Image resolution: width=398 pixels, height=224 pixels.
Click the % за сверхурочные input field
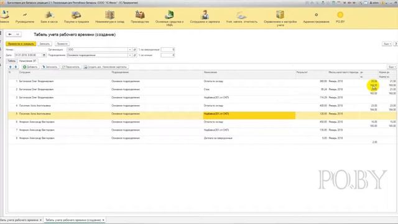point(168,50)
